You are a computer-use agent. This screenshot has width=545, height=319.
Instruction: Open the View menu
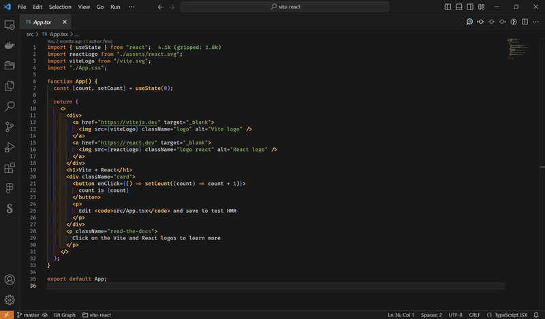pyautogui.click(x=84, y=7)
